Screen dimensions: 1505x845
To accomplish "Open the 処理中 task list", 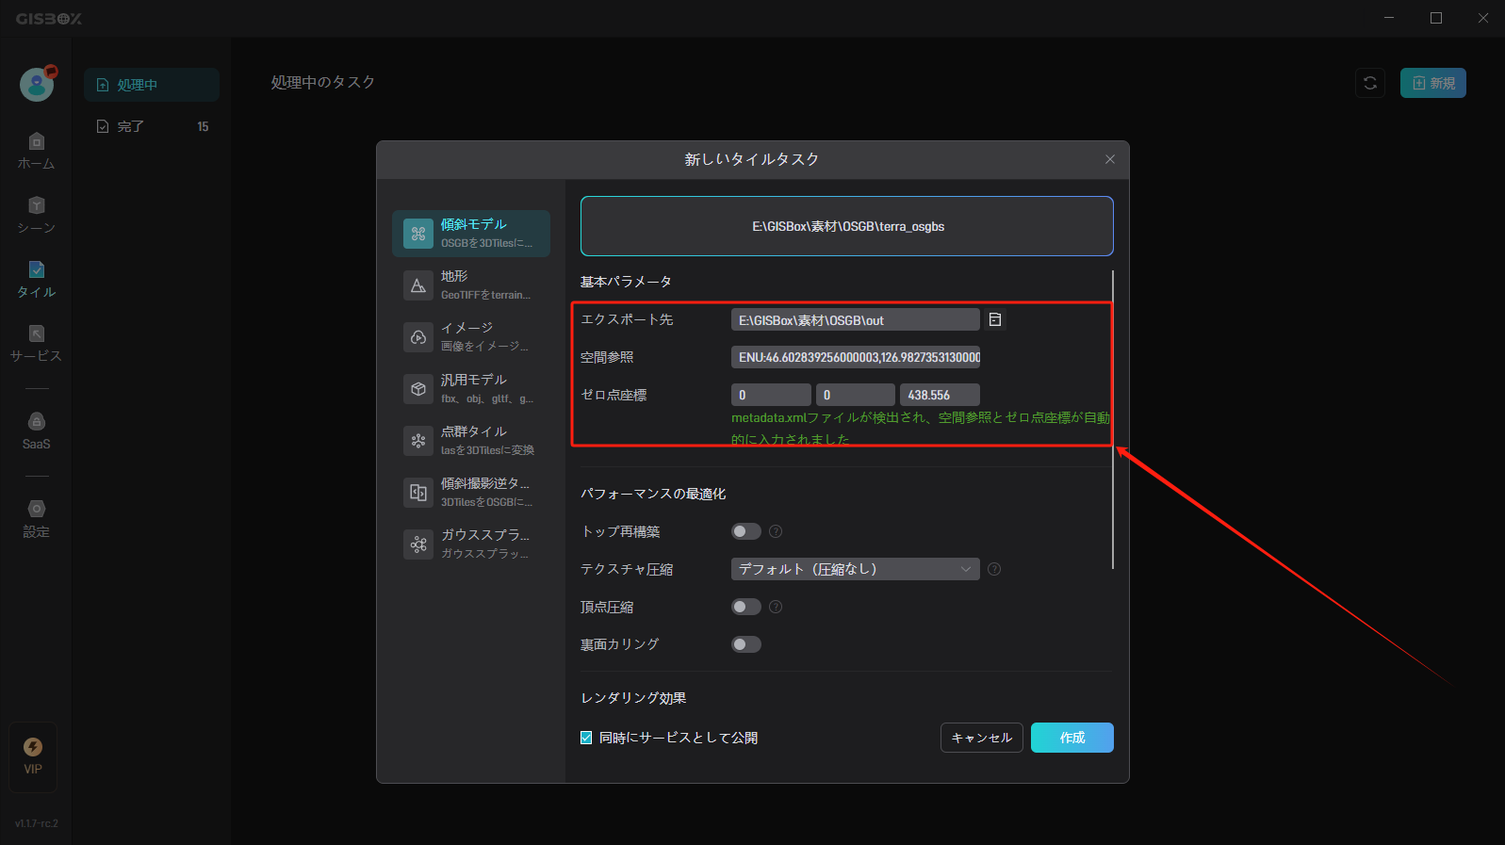I will click(152, 85).
